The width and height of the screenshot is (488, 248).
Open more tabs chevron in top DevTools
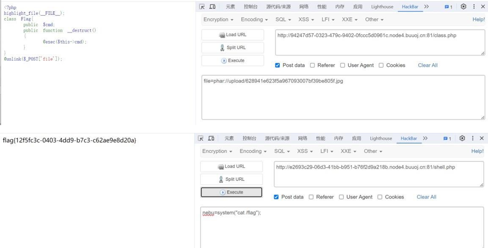(x=426, y=7)
